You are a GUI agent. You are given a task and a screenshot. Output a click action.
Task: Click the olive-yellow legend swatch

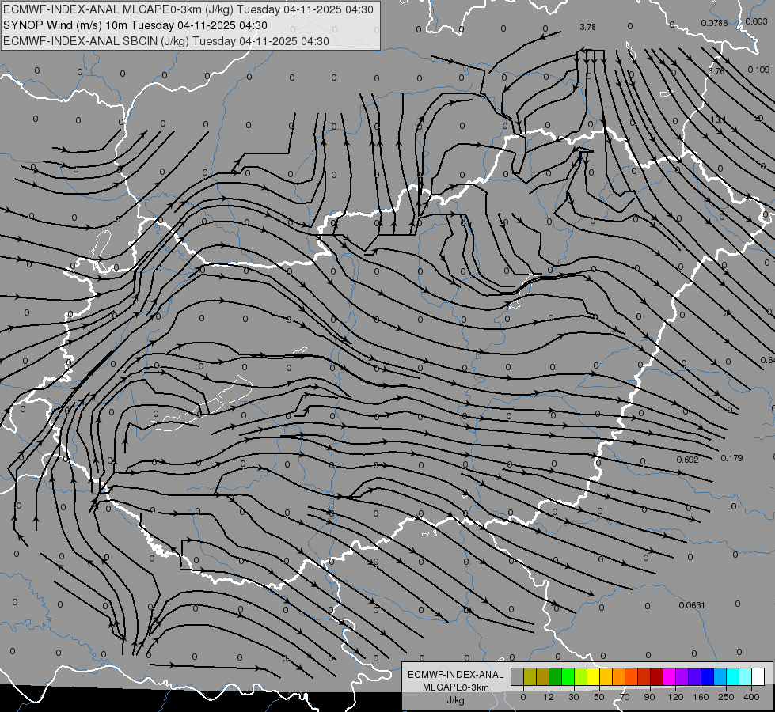click(530, 676)
